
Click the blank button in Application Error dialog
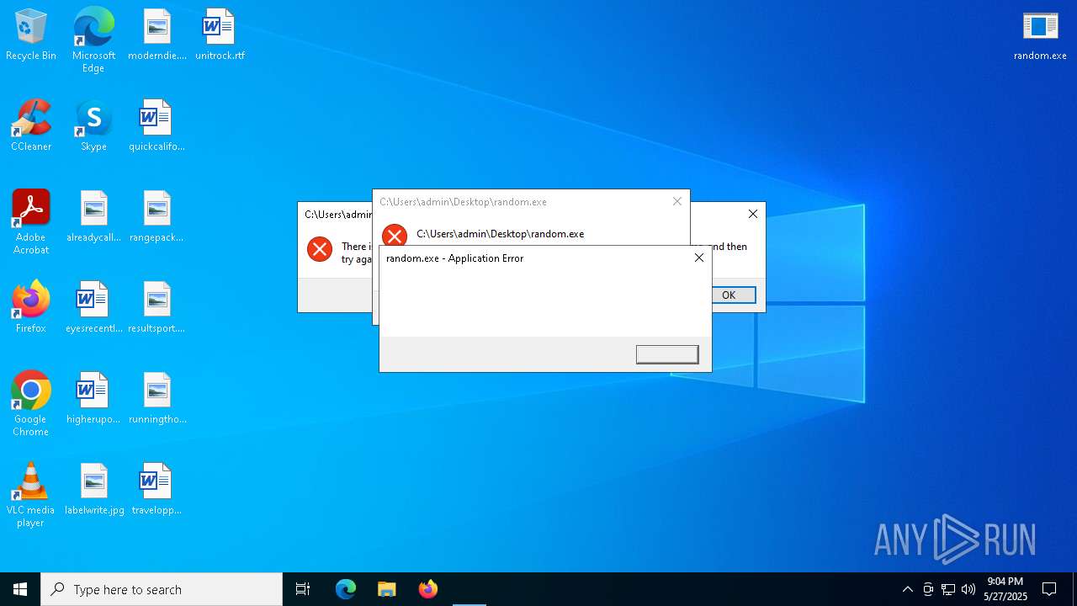tap(667, 354)
